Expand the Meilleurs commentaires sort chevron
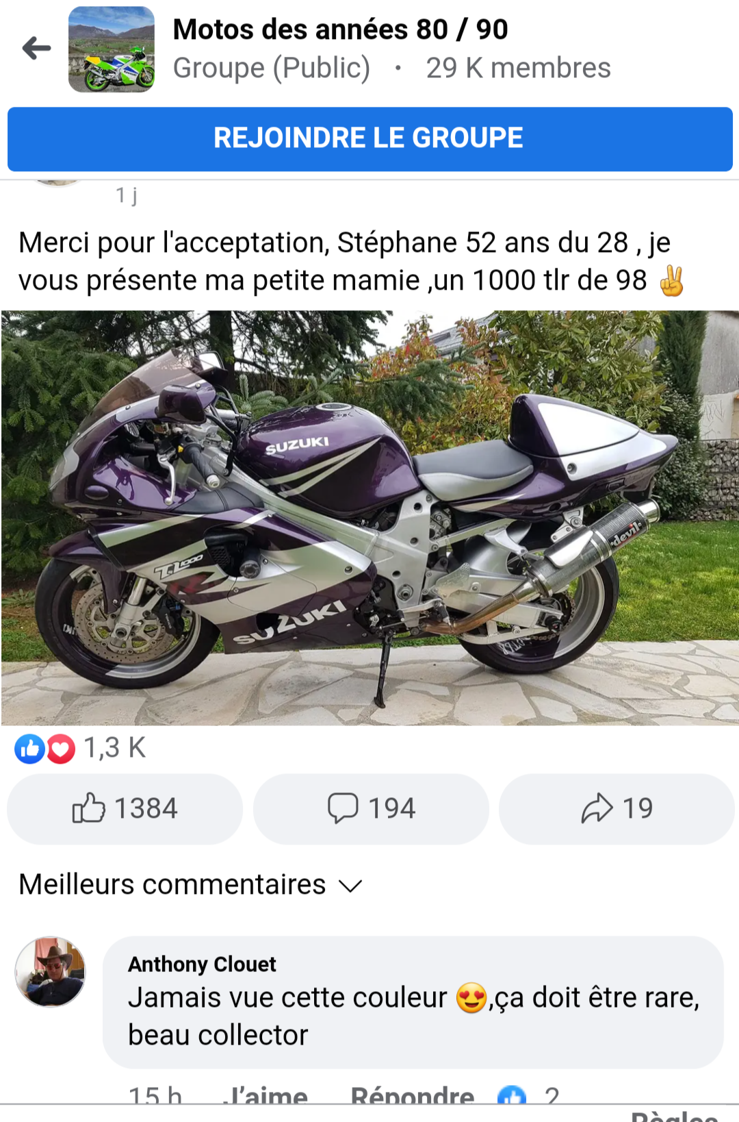The image size is (739, 1122). (x=350, y=886)
